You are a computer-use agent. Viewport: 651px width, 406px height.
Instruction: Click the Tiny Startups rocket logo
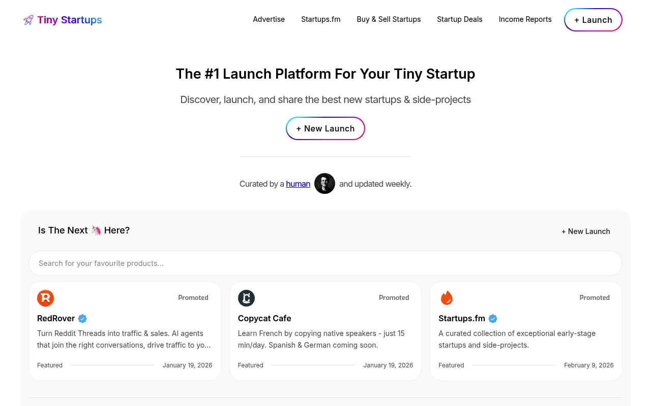(x=28, y=20)
